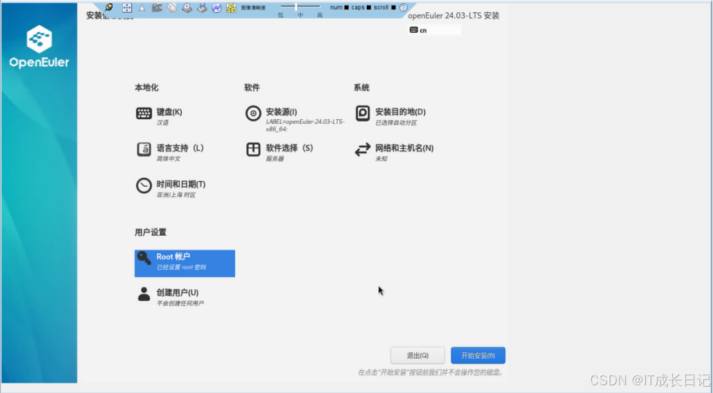The height and width of the screenshot is (393, 713).
Task: Click the 简体中文 language status text
Action: (x=168, y=158)
